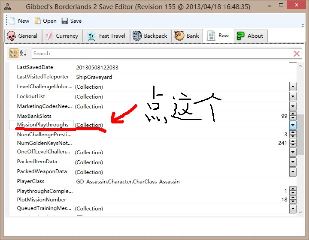Expand OneOffLevelChallenge collection dropdown
The width and height of the screenshot is (309, 240).
click(x=293, y=152)
